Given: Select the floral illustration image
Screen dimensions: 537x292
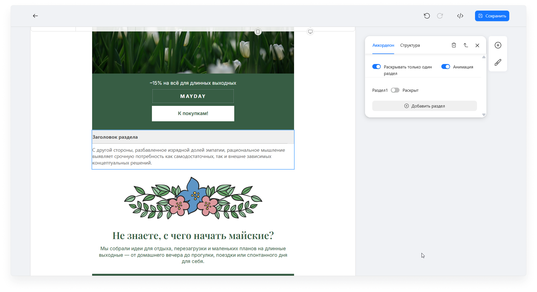Looking at the screenshot, I should click(x=193, y=198).
